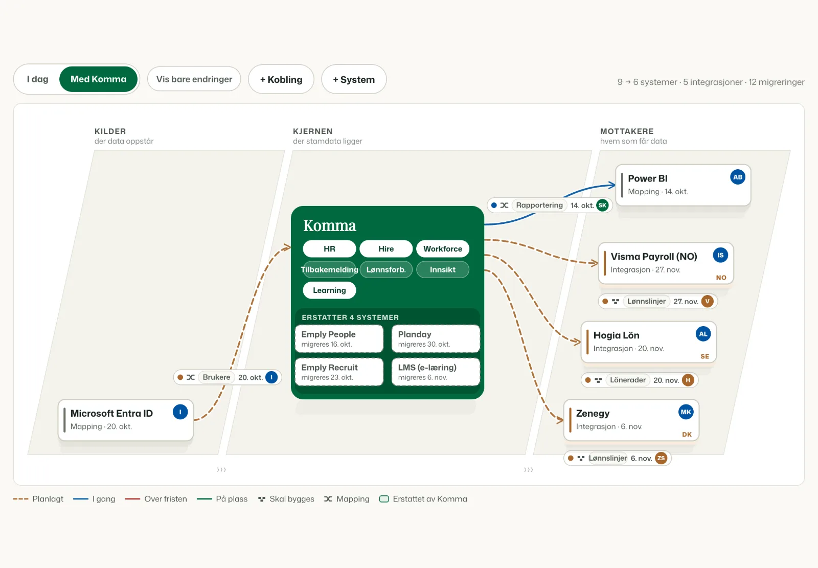Screen dimensions: 818x568
Task: Open the Power BI system card
Action: coord(683,185)
